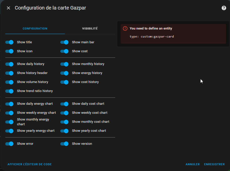Screen dimensions: 230x171
Task: Open the help question mark icon
Action: pyautogui.click(x=224, y=8)
